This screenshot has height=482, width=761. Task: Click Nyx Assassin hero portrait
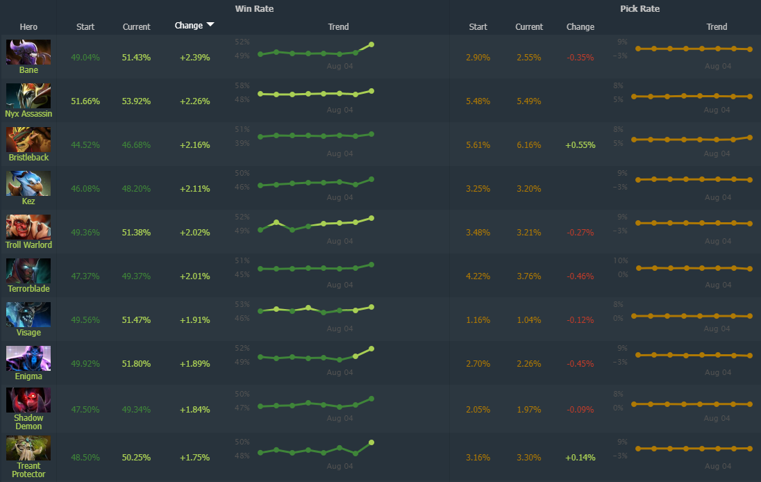coord(28,96)
